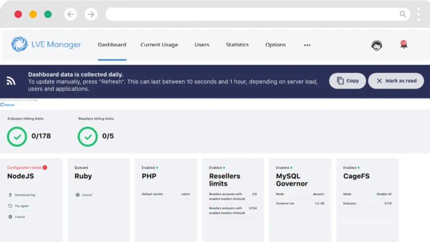Switch to the Current Usage tab
430x242 pixels.
[159, 45]
